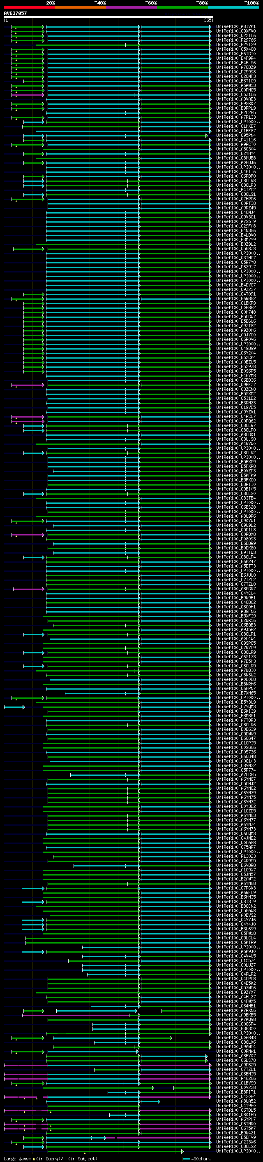The height and width of the screenshot is (1162, 263).
Task: Select the UniRef100_C0PMA1 label
Action: 236,1051
